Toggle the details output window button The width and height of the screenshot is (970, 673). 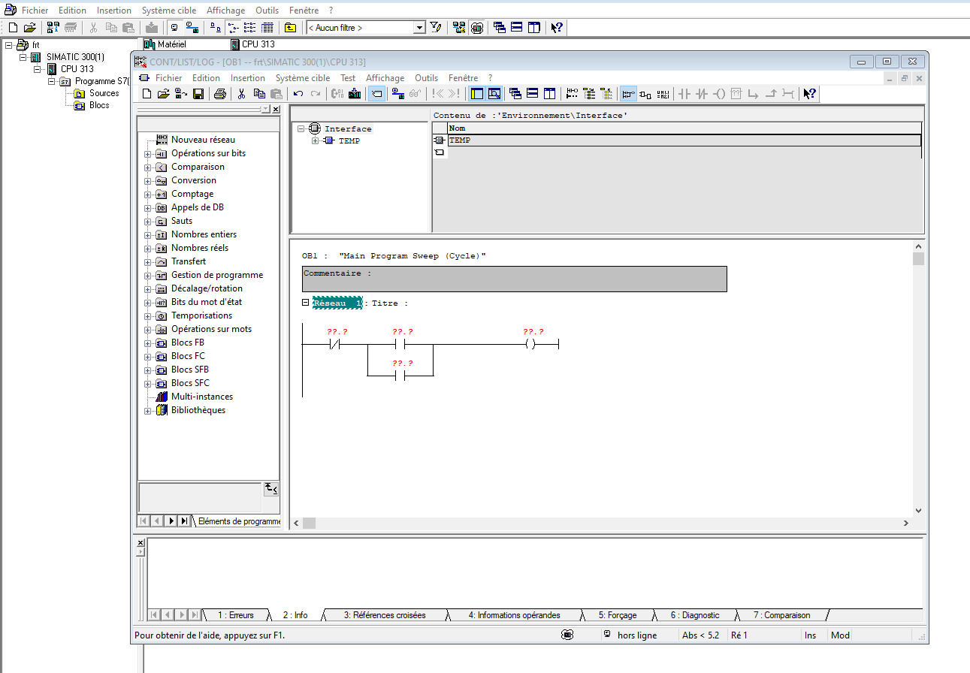[494, 94]
